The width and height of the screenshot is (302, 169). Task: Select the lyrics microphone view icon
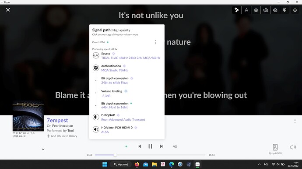(237, 10)
